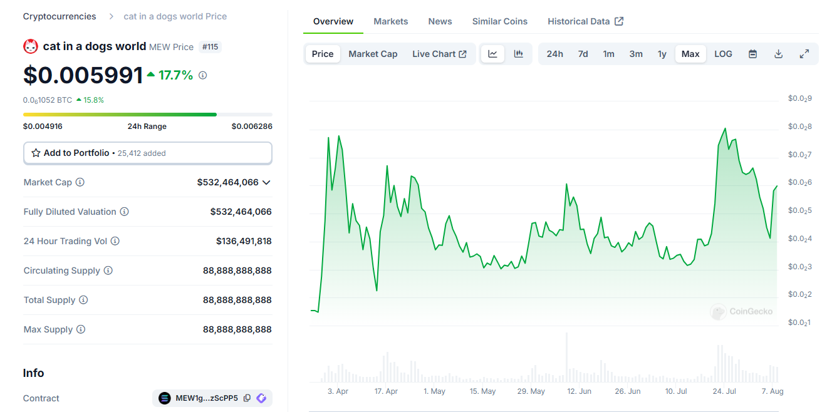Open the Markets tab
832x412 pixels.
[x=390, y=21]
